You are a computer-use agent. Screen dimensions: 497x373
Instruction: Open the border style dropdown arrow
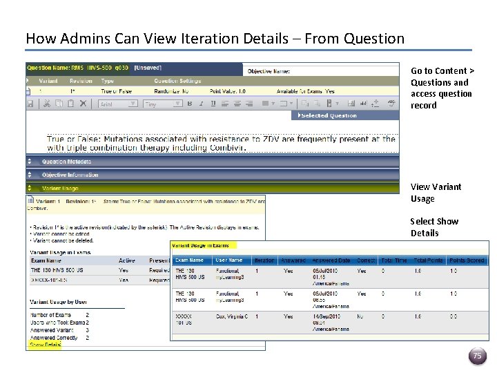[291, 104]
